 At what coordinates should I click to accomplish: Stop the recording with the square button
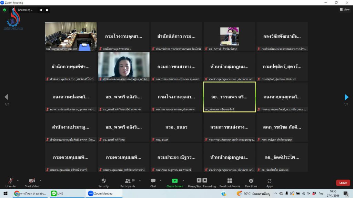[x=47, y=10]
